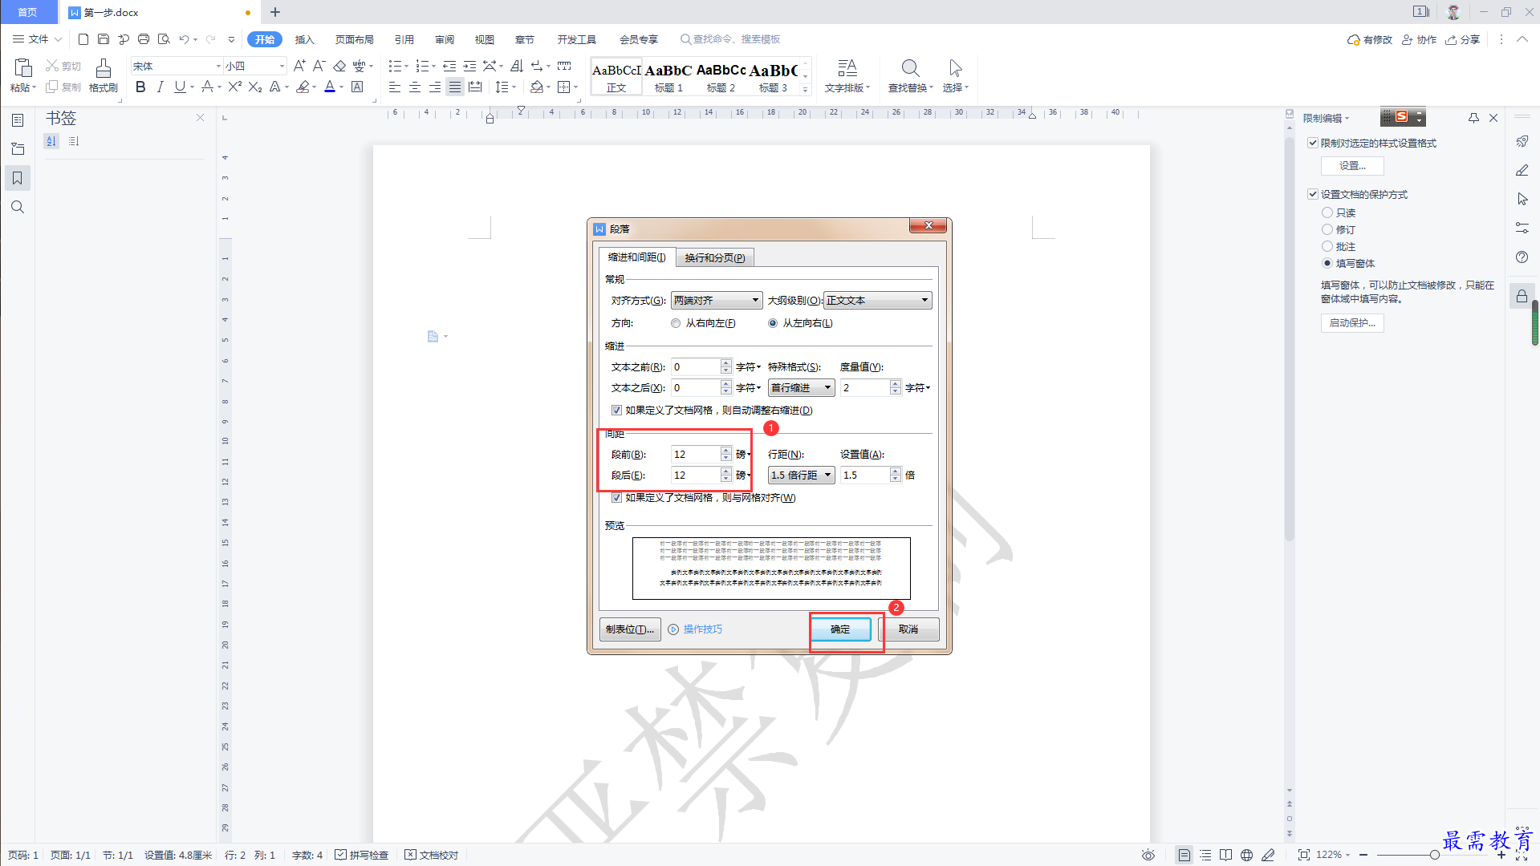Viewport: 1540px width, 866px height.
Task: Click help icon in right sidebar
Action: pos(1522,257)
